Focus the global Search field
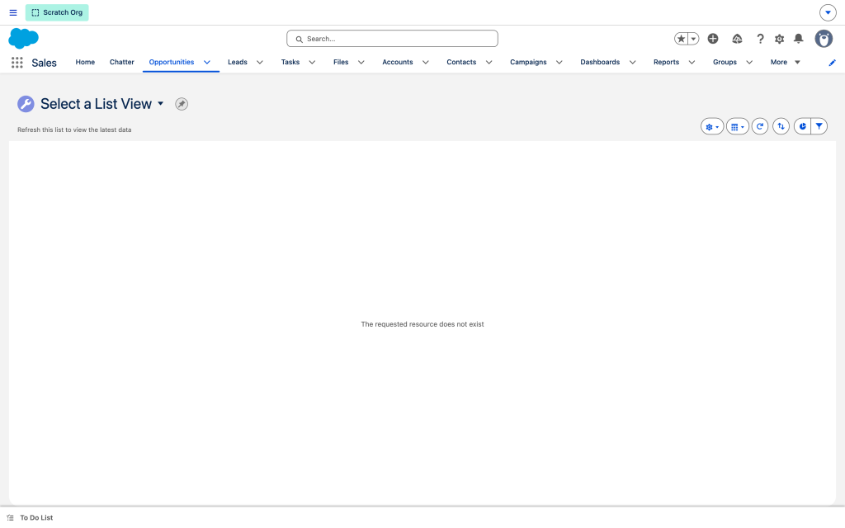 click(392, 39)
